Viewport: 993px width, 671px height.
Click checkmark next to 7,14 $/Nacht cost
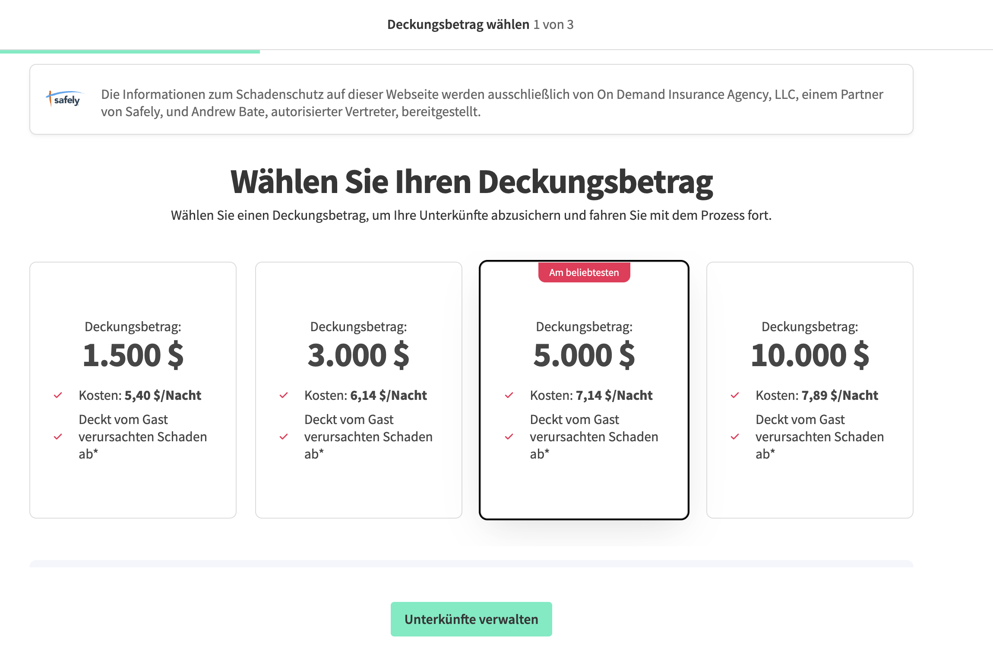tap(509, 395)
